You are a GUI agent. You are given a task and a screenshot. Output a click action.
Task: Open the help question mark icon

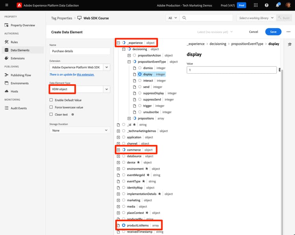266,5
